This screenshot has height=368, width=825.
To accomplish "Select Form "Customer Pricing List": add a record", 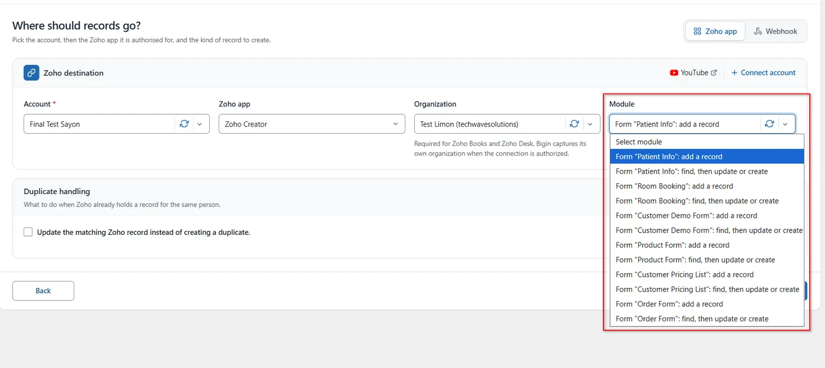I will pos(707,274).
